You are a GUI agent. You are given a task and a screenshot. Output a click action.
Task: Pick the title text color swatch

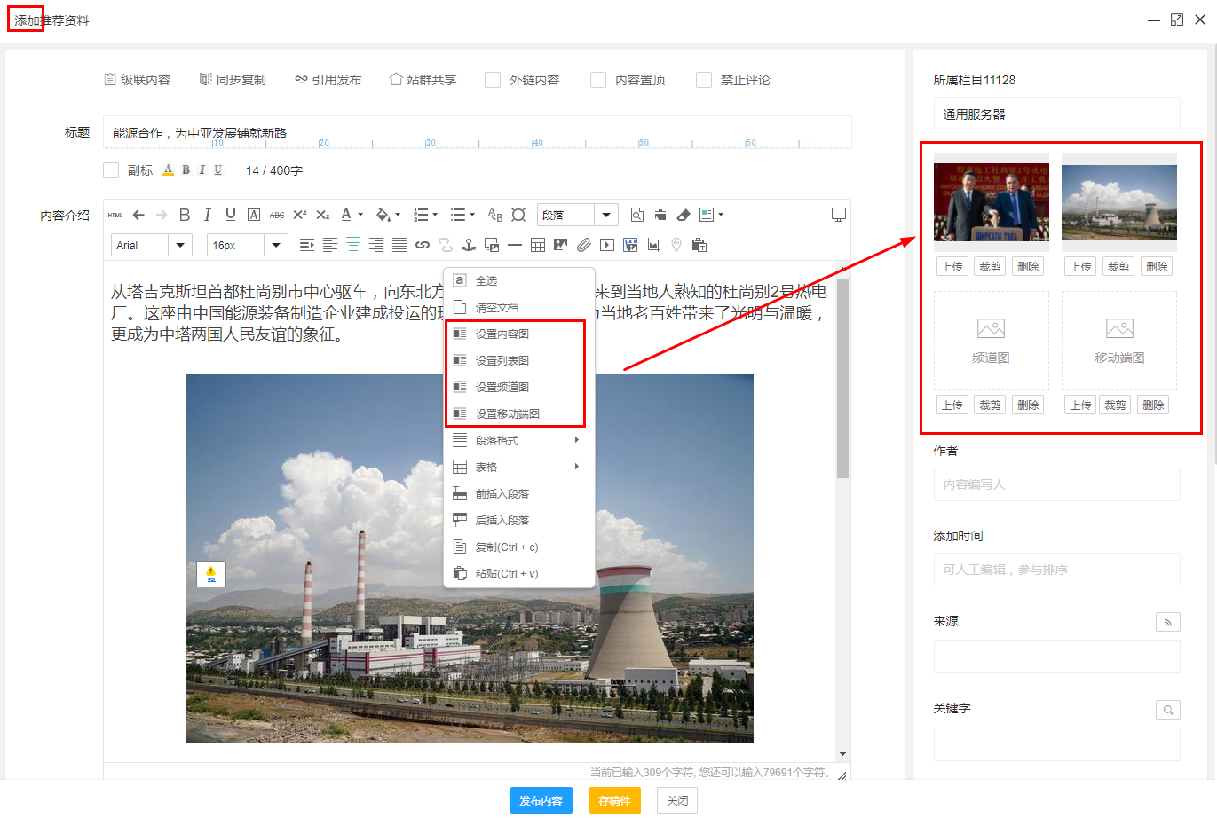pyautogui.click(x=169, y=170)
